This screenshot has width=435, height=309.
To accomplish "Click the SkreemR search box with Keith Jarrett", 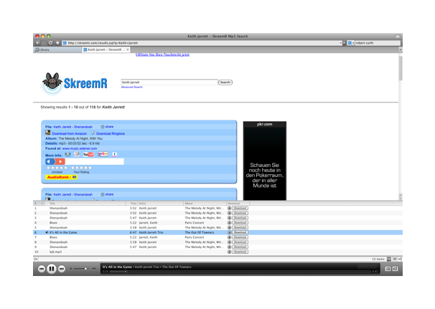I will point(169,82).
